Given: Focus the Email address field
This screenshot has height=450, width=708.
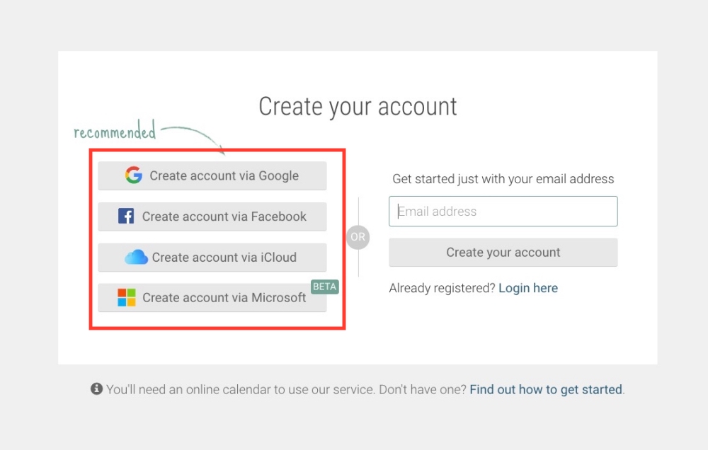Looking at the screenshot, I should point(503,211).
